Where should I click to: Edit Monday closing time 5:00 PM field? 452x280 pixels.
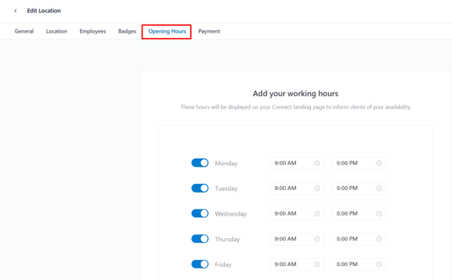coord(359,163)
